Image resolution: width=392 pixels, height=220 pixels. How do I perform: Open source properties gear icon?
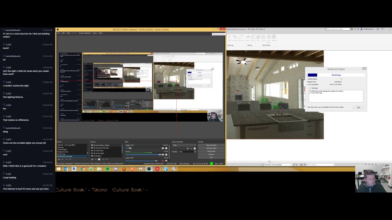click(99, 159)
